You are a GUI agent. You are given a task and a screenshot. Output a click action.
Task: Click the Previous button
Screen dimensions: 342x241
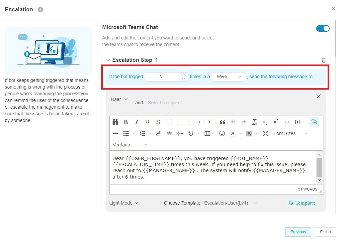click(x=298, y=232)
